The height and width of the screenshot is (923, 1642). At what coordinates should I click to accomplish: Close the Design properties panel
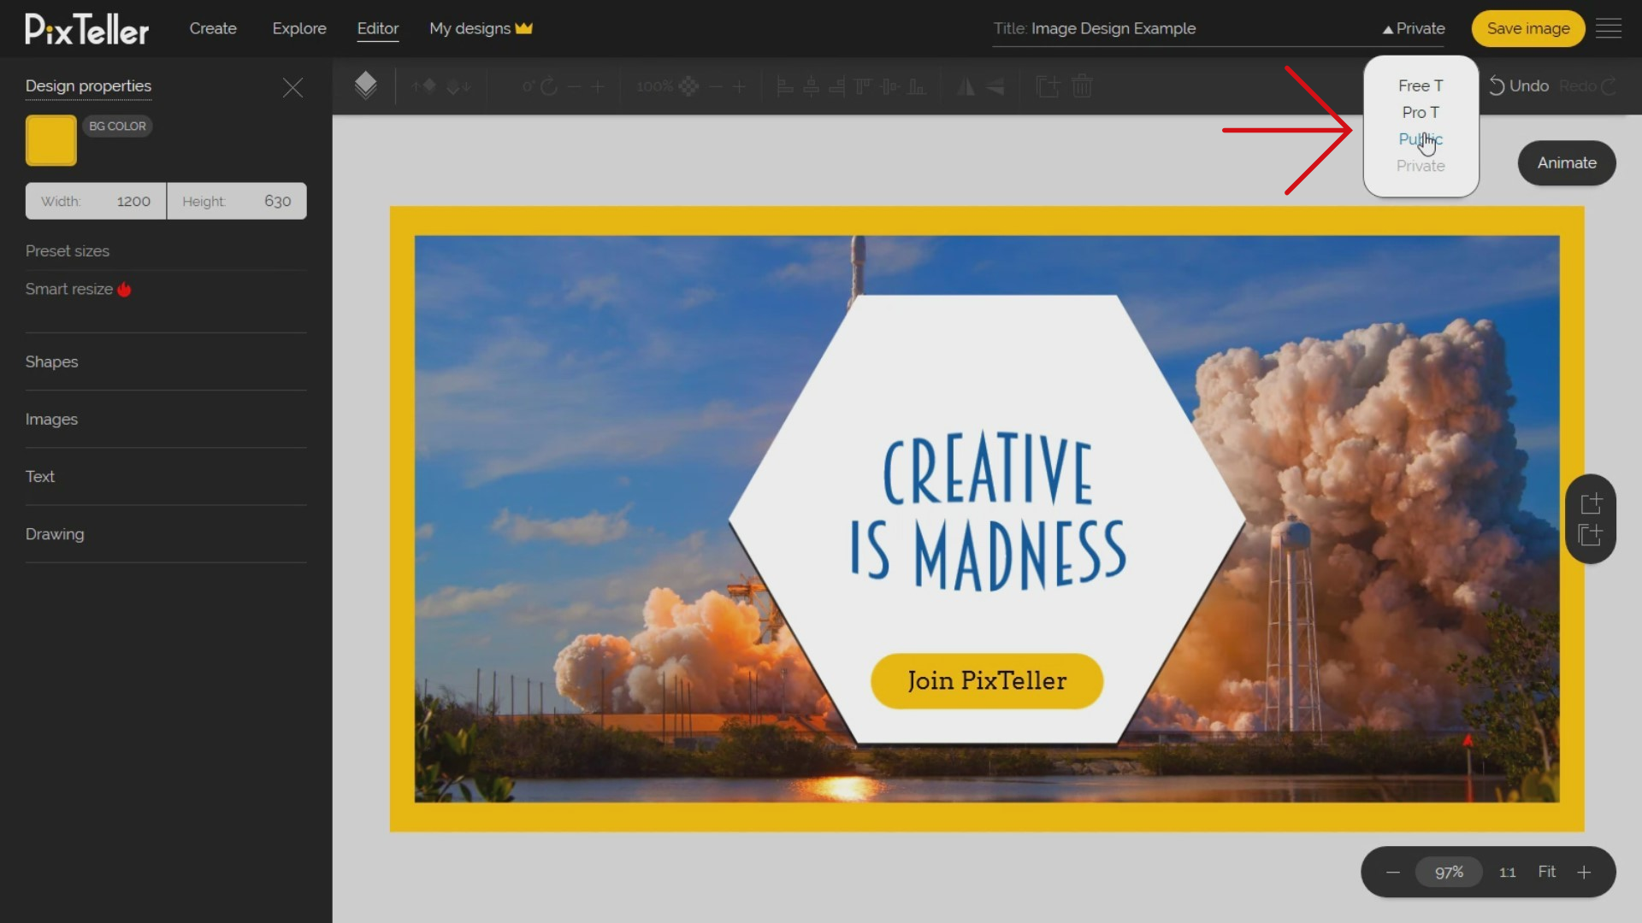292,87
